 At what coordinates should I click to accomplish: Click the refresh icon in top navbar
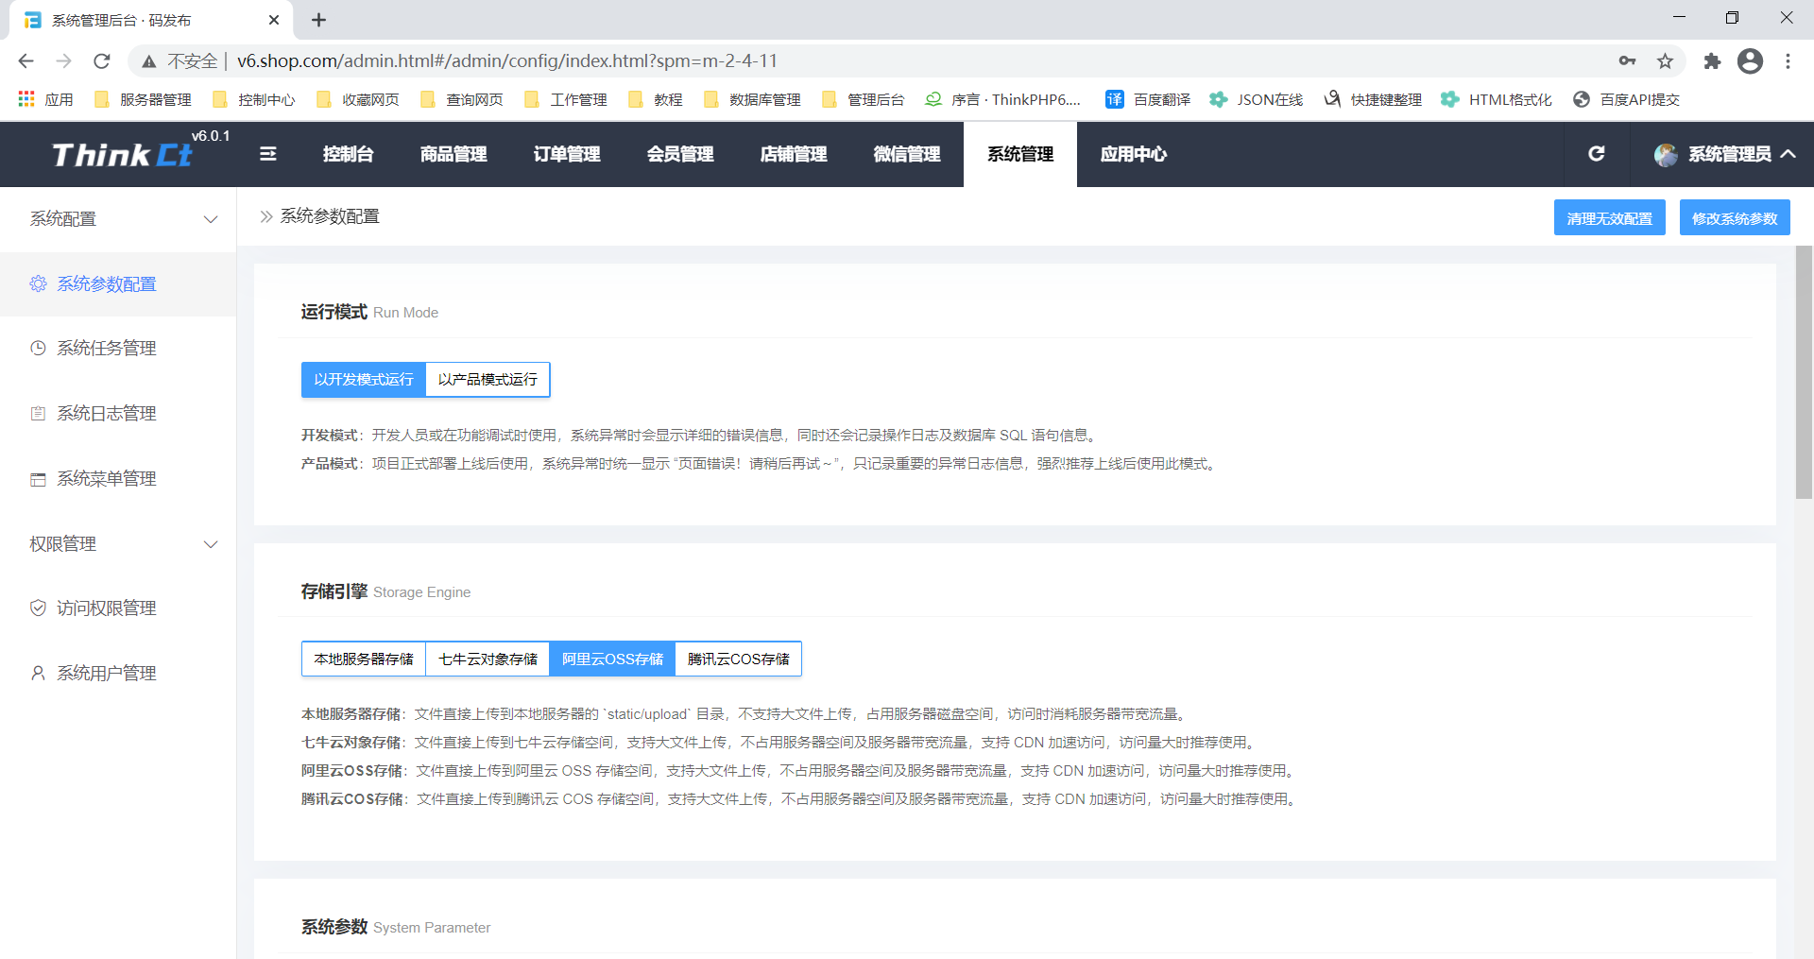point(1596,154)
